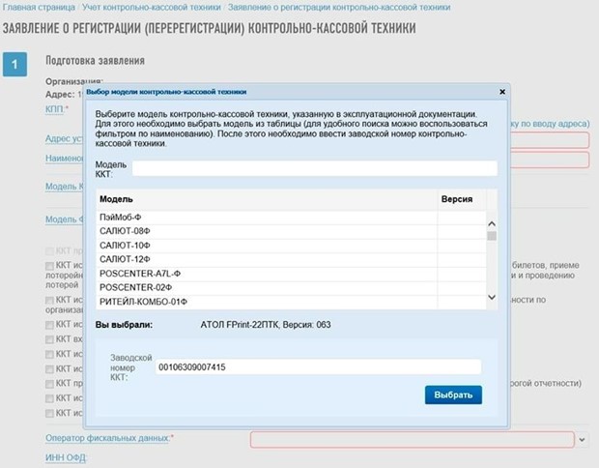This screenshot has width=599, height=468.
Task: Focus the Модель ККТ filter field
Action: (x=315, y=168)
